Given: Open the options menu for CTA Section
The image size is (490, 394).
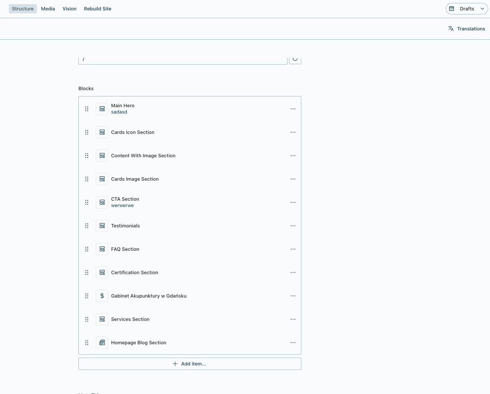Looking at the screenshot, I should tap(293, 203).
